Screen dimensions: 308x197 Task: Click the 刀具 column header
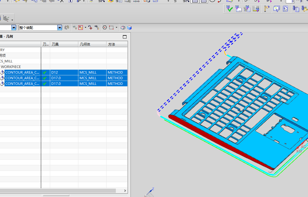pyautogui.click(x=64, y=44)
